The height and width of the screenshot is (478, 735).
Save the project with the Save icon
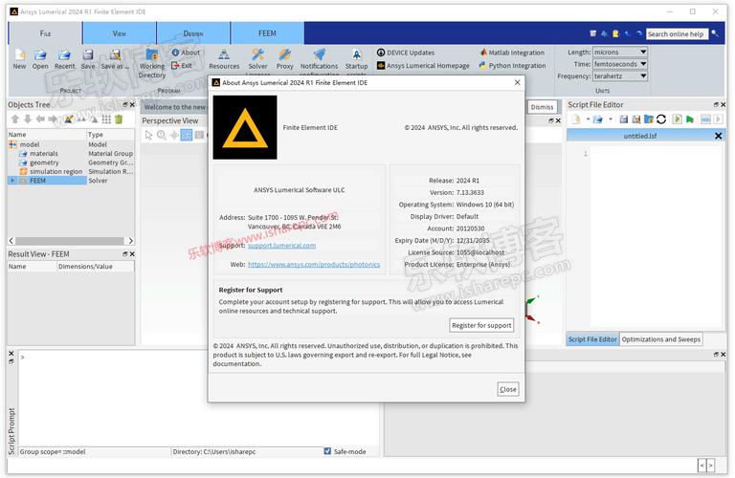pos(88,54)
